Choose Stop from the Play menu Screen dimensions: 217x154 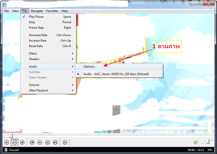(x=48, y=22)
